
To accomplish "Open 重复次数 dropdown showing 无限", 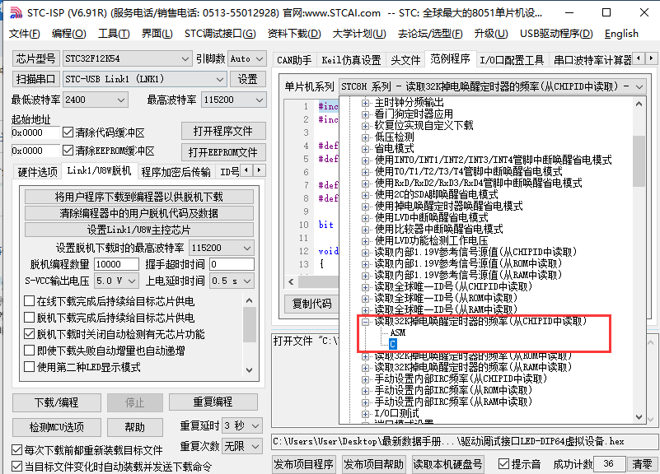I will click(x=242, y=446).
